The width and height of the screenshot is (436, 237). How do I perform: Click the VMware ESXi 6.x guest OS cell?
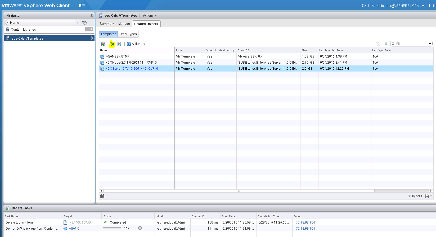pos(250,56)
